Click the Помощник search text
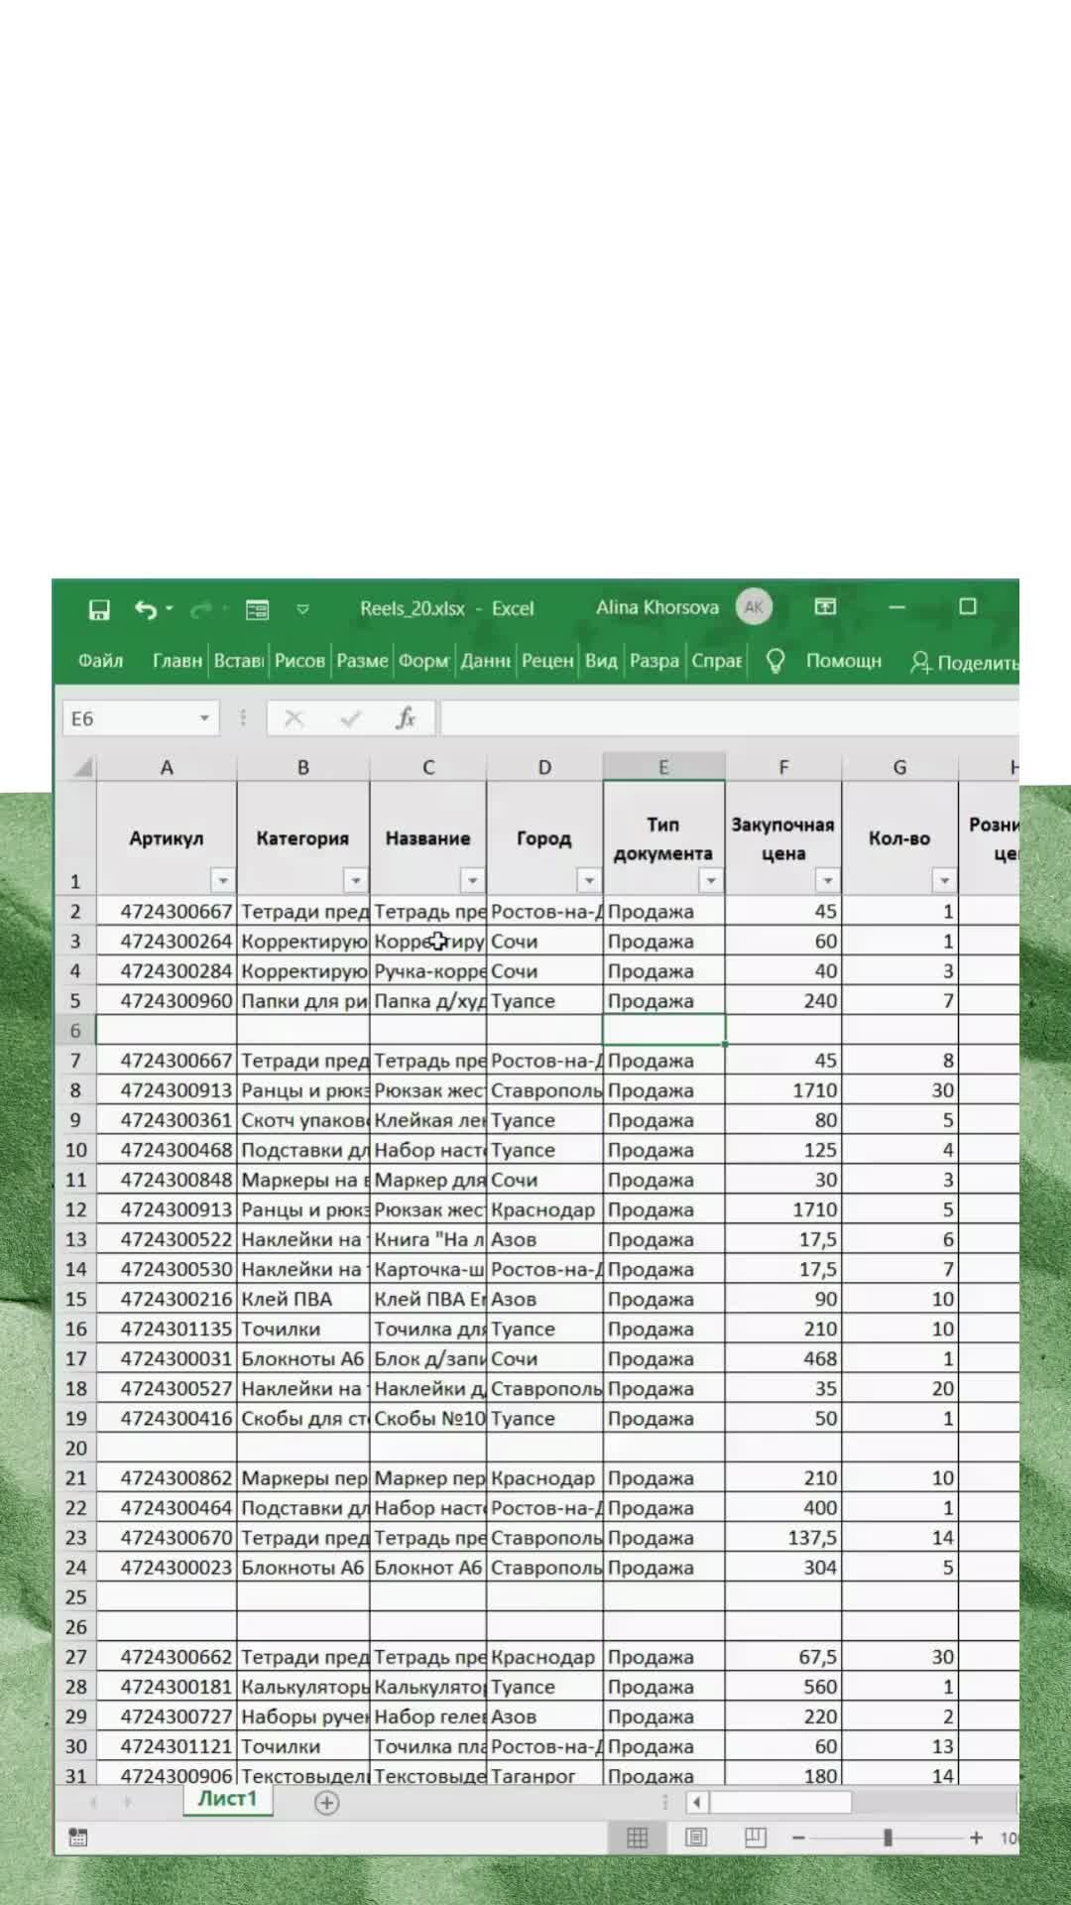Image resolution: width=1071 pixels, height=1905 pixels. point(843,661)
